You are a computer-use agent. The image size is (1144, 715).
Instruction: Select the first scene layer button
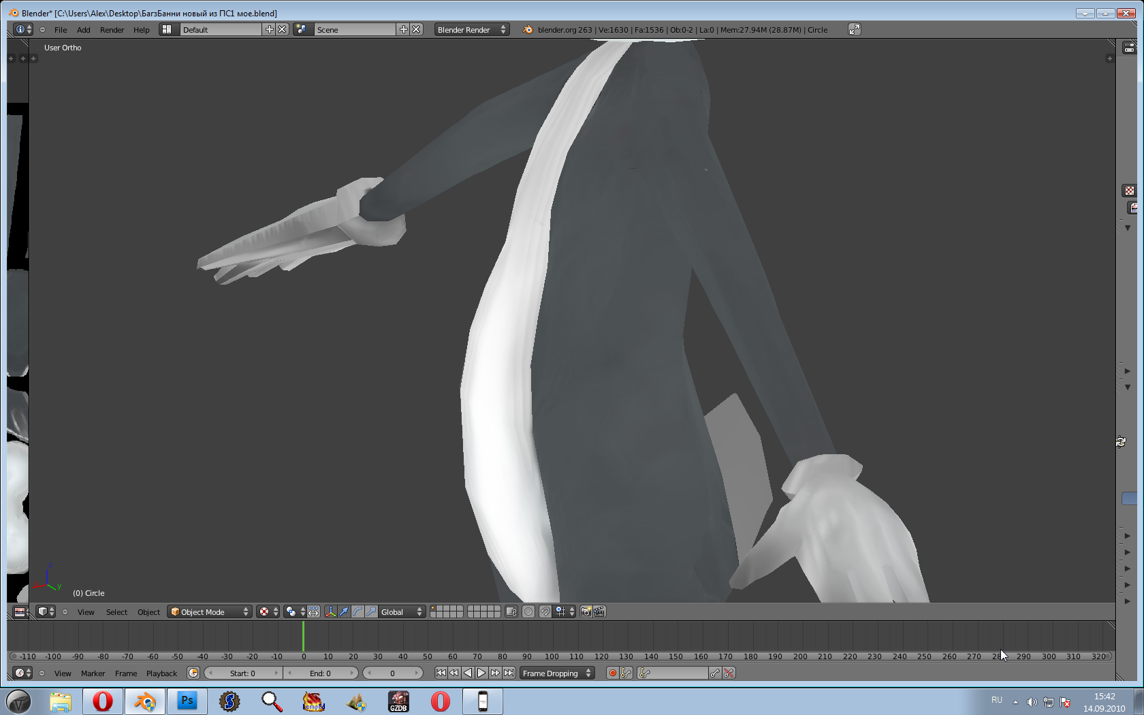[x=433, y=609]
